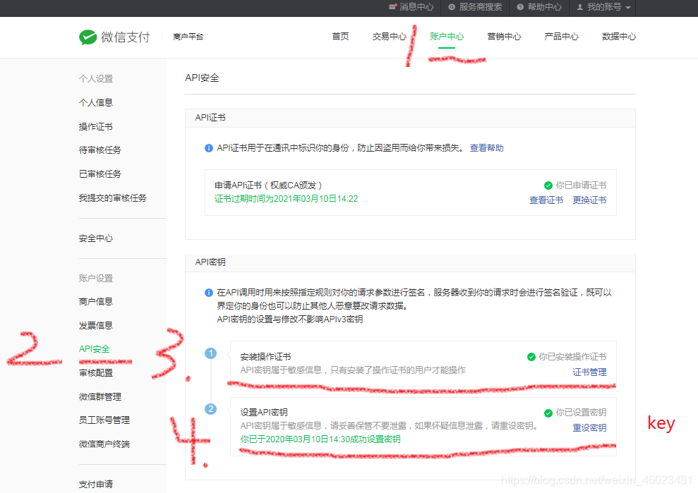Click the info icon beside API密钥 description
Viewport: 698px width, 493px height.
[x=209, y=293]
